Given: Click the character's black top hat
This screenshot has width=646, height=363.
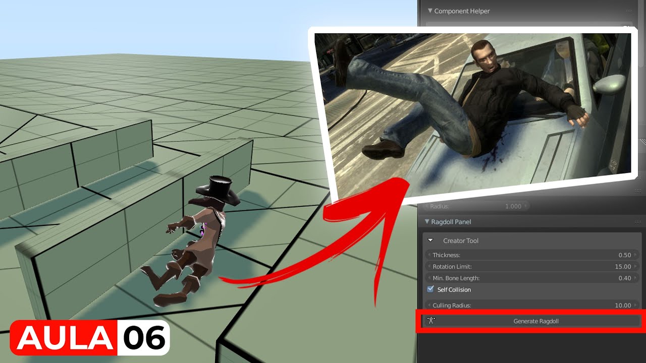Looking at the screenshot, I should coord(218,190).
